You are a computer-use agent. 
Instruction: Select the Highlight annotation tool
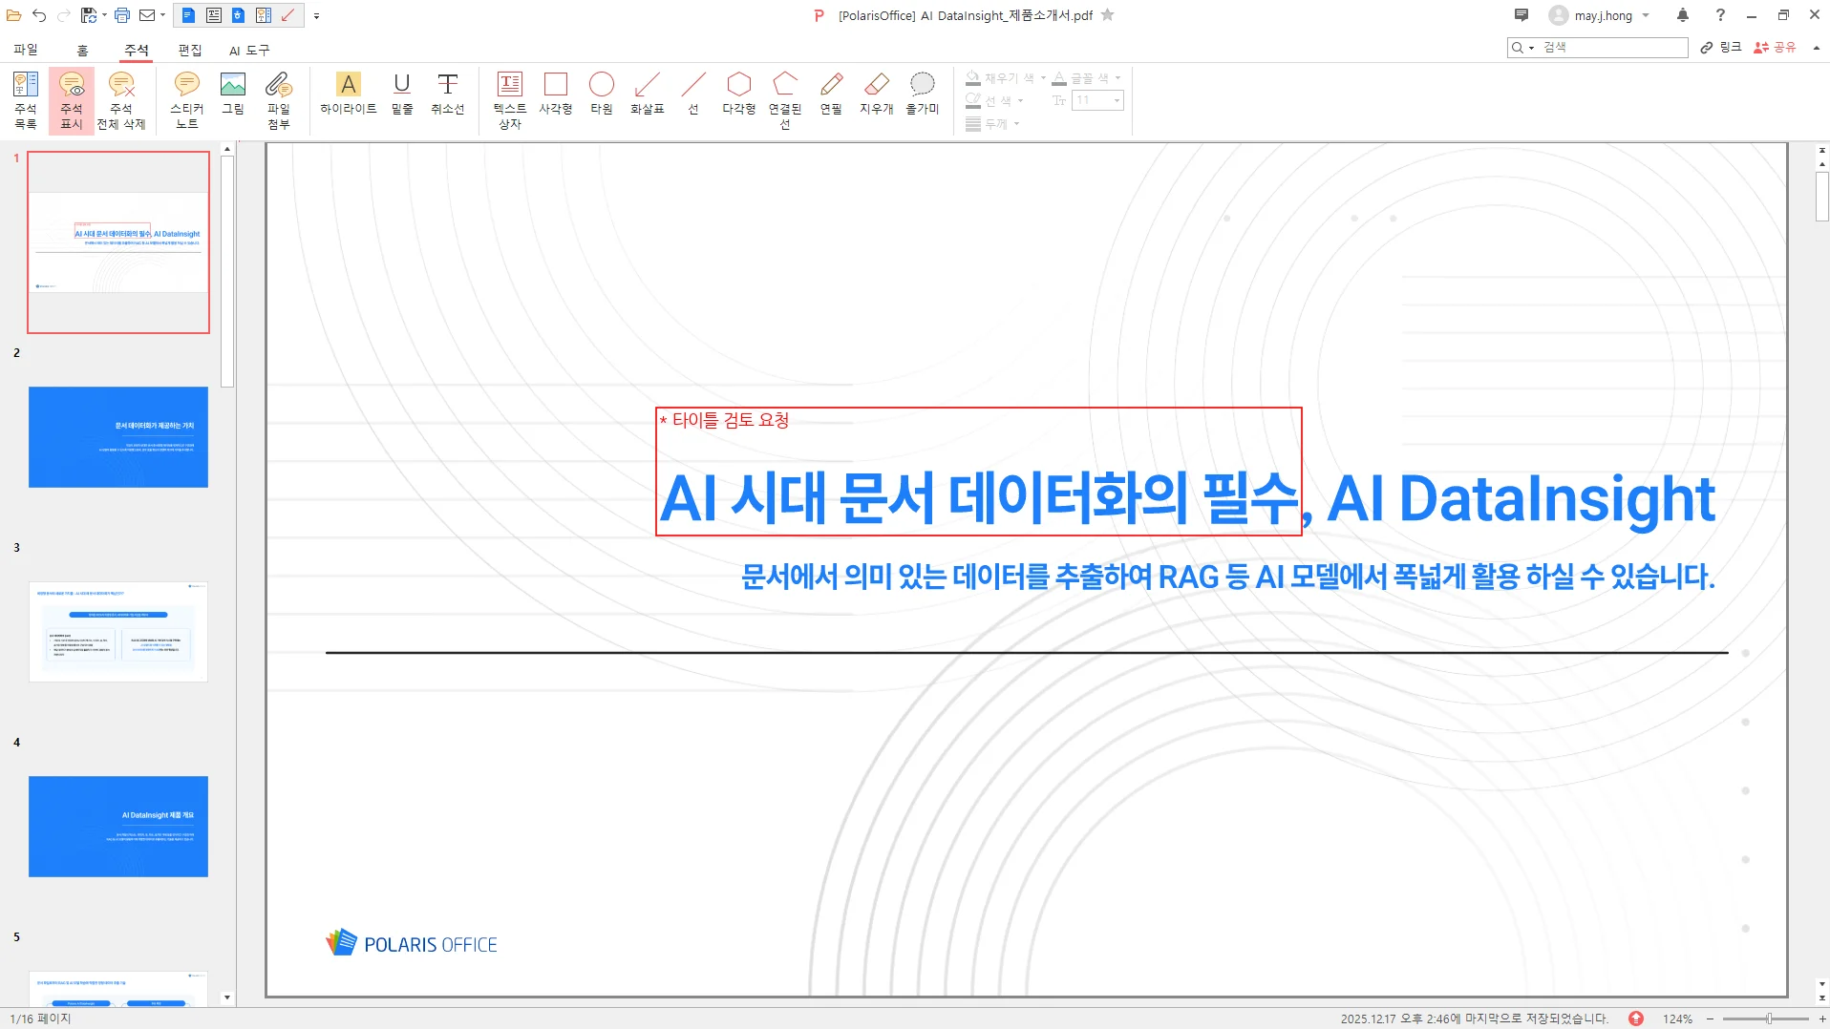[349, 95]
